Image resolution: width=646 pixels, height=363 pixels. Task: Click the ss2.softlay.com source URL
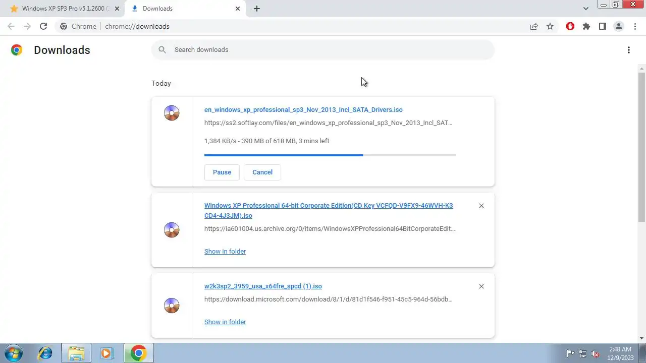click(329, 123)
